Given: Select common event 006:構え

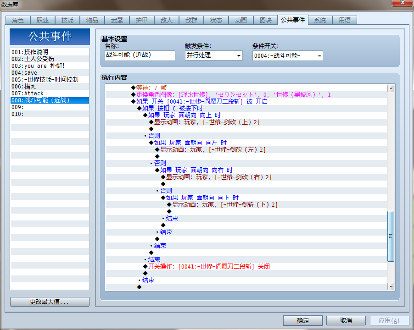Looking at the screenshot, I should click(x=50, y=86).
